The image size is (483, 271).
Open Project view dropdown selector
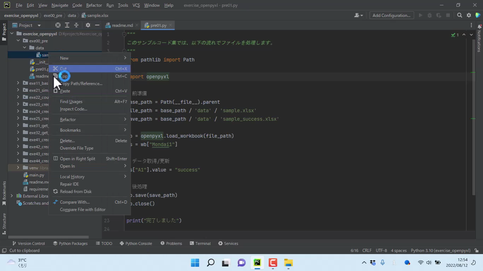(x=39, y=25)
